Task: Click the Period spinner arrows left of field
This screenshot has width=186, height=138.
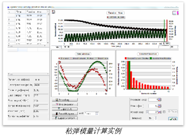Action: pyautogui.click(x=147, y=112)
